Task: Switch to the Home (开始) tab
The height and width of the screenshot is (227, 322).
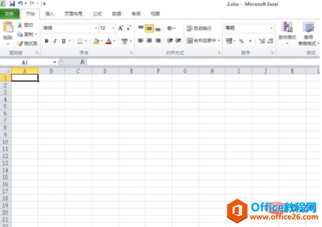Action: coord(30,14)
